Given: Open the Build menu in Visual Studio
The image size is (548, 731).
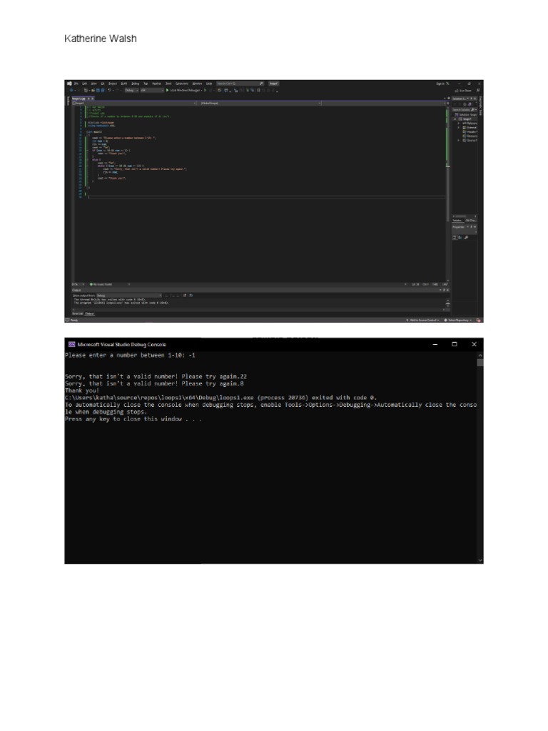Looking at the screenshot, I should tap(124, 84).
